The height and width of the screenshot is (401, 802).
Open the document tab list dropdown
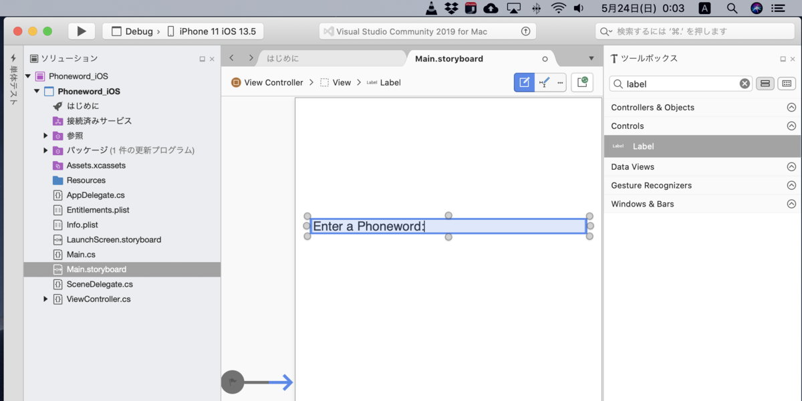pos(591,59)
